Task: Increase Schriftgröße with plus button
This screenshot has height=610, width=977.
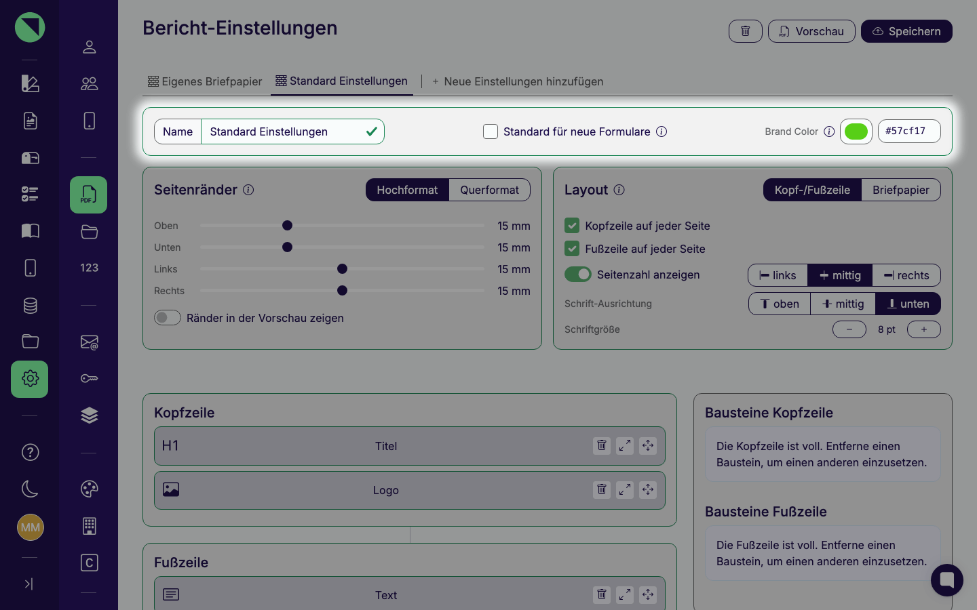Action: tap(924, 329)
